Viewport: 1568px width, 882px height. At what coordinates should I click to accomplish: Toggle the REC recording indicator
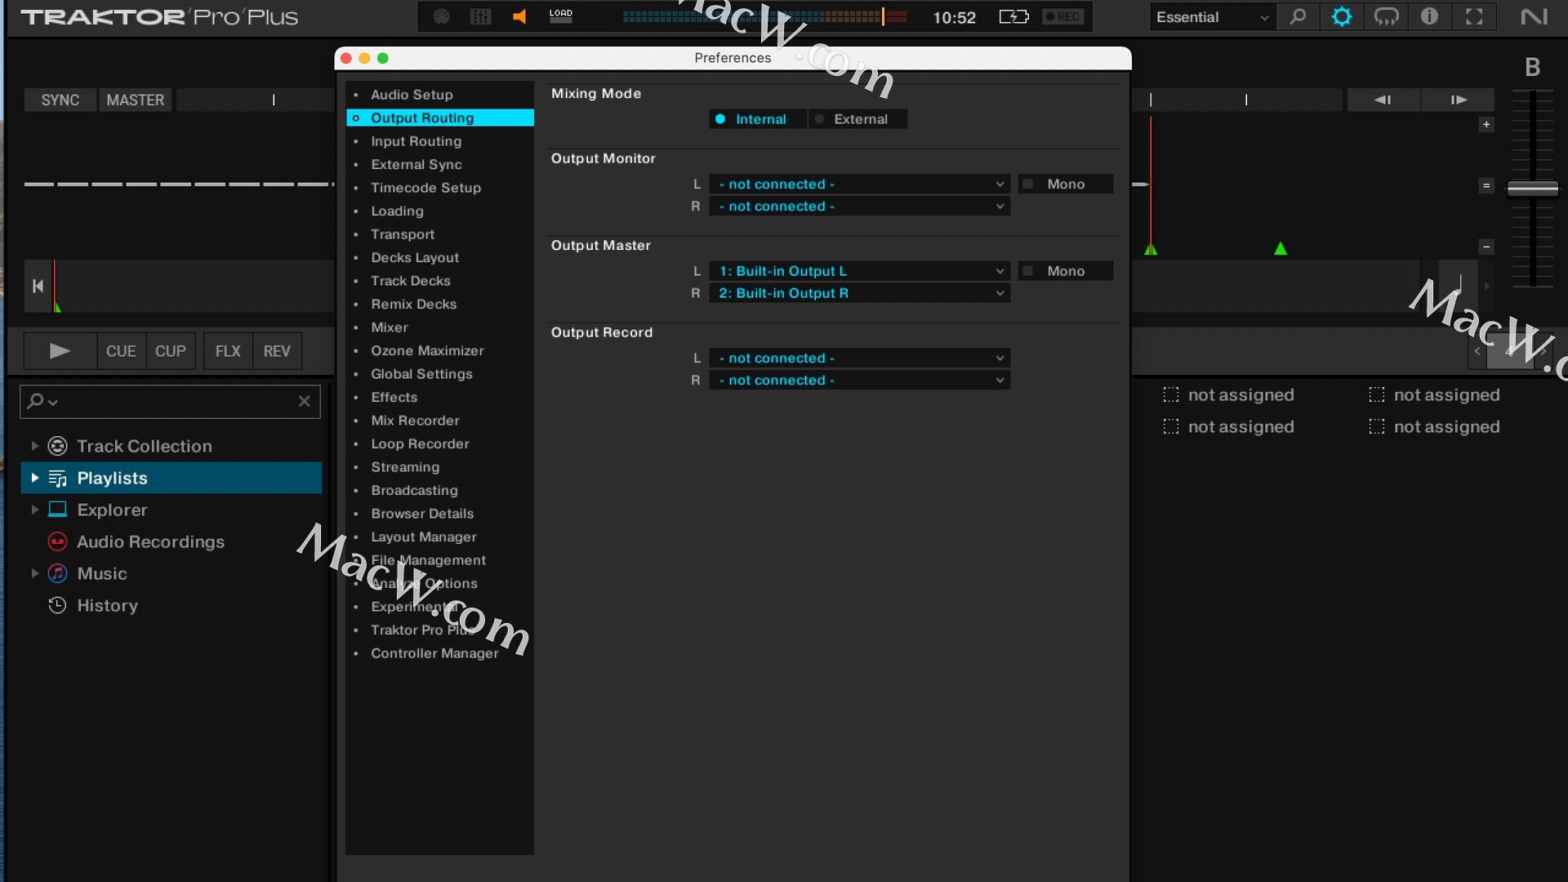coord(1062,16)
